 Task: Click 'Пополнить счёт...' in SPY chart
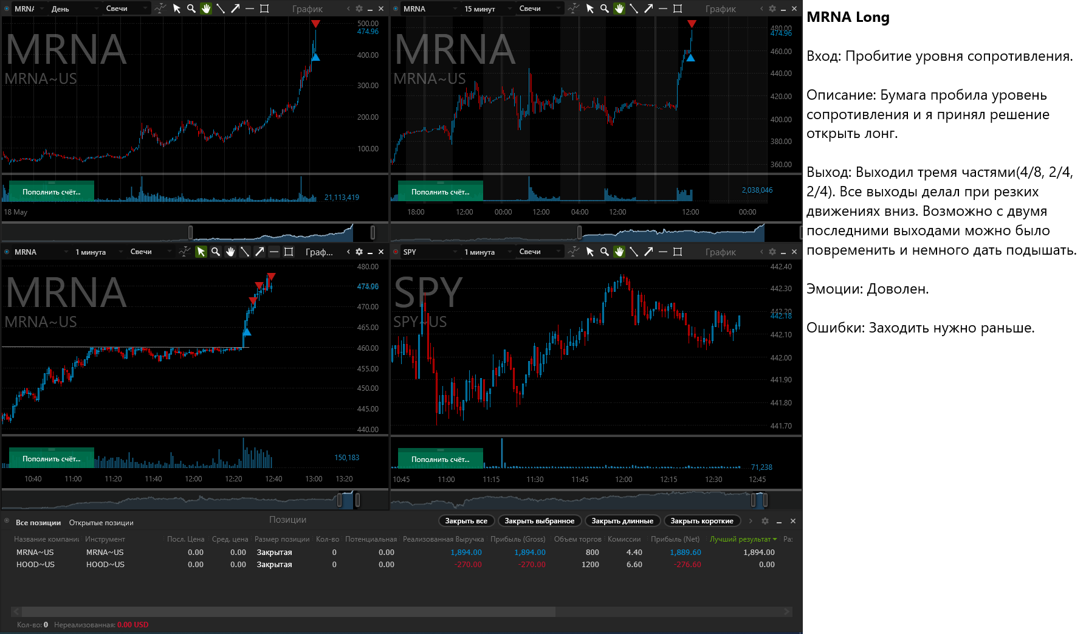point(441,459)
